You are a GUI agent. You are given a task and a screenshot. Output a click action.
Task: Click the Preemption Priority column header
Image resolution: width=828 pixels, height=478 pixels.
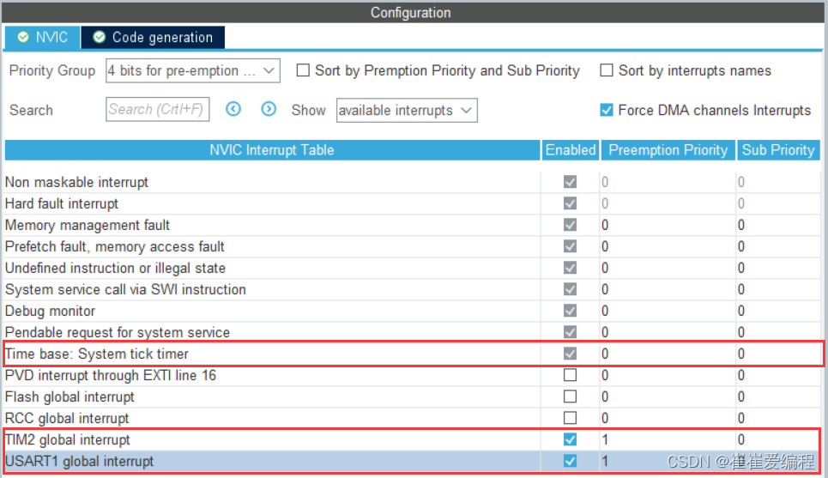tap(668, 150)
